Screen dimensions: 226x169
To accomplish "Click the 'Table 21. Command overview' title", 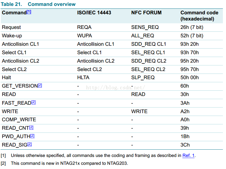I will pyautogui.click(x=38, y=4).
